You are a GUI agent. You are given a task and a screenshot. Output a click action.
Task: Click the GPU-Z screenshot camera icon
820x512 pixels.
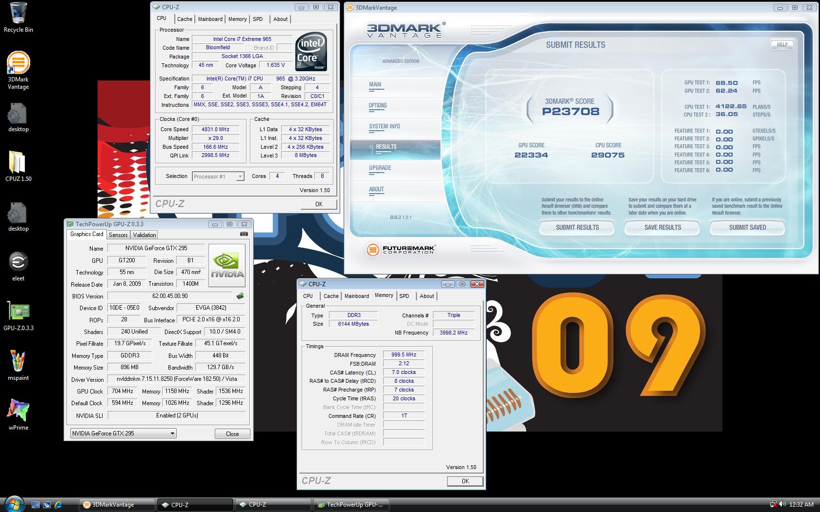pyautogui.click(x=244, y=234)
